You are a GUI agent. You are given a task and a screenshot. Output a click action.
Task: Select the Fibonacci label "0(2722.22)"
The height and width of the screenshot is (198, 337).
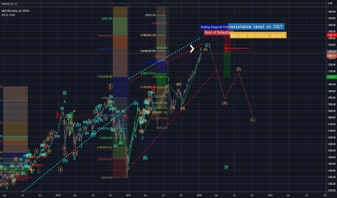click(161, 128)
